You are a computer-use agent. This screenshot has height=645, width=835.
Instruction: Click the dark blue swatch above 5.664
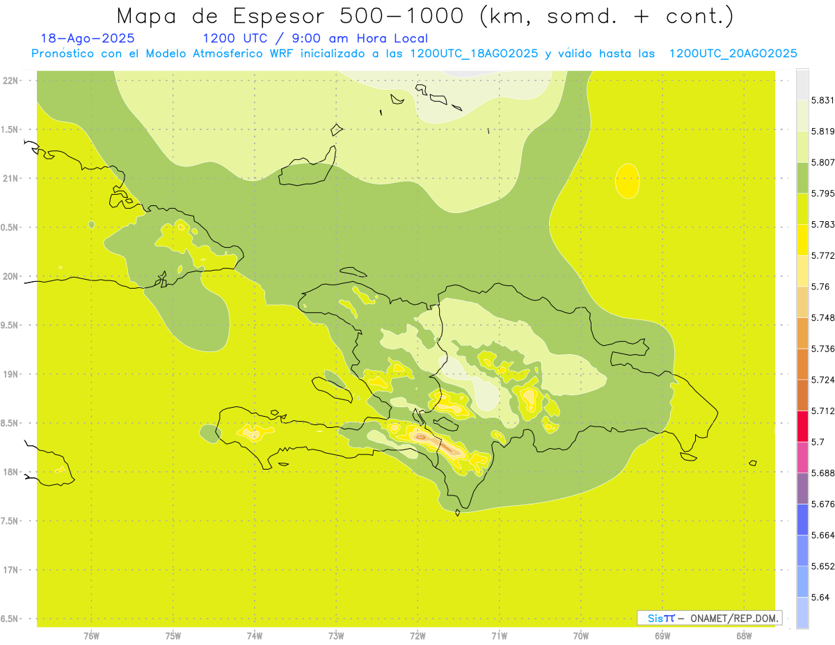pos(802,519)
